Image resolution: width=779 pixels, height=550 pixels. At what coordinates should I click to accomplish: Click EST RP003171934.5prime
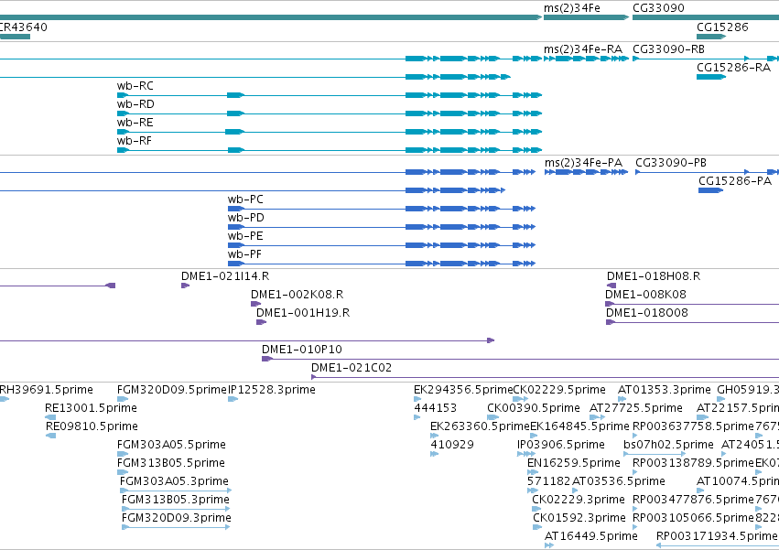(x=717, y=536)
